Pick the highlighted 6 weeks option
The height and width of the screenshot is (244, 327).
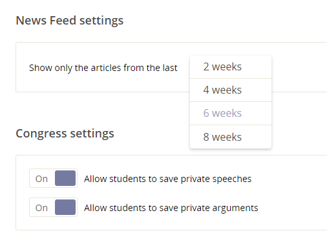pos(231,113)
